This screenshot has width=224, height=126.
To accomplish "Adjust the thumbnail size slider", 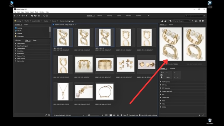I will coord(89,115).
